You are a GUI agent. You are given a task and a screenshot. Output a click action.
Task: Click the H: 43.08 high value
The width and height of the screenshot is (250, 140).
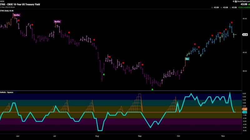(224, 7)
